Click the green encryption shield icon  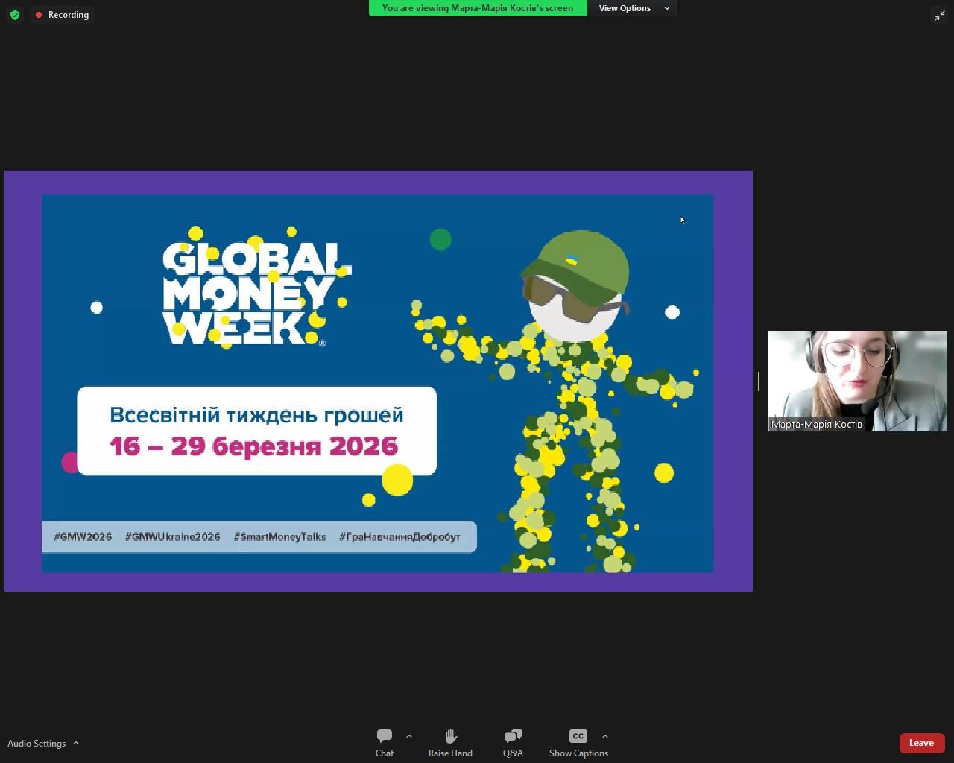[x=15, y=15]
